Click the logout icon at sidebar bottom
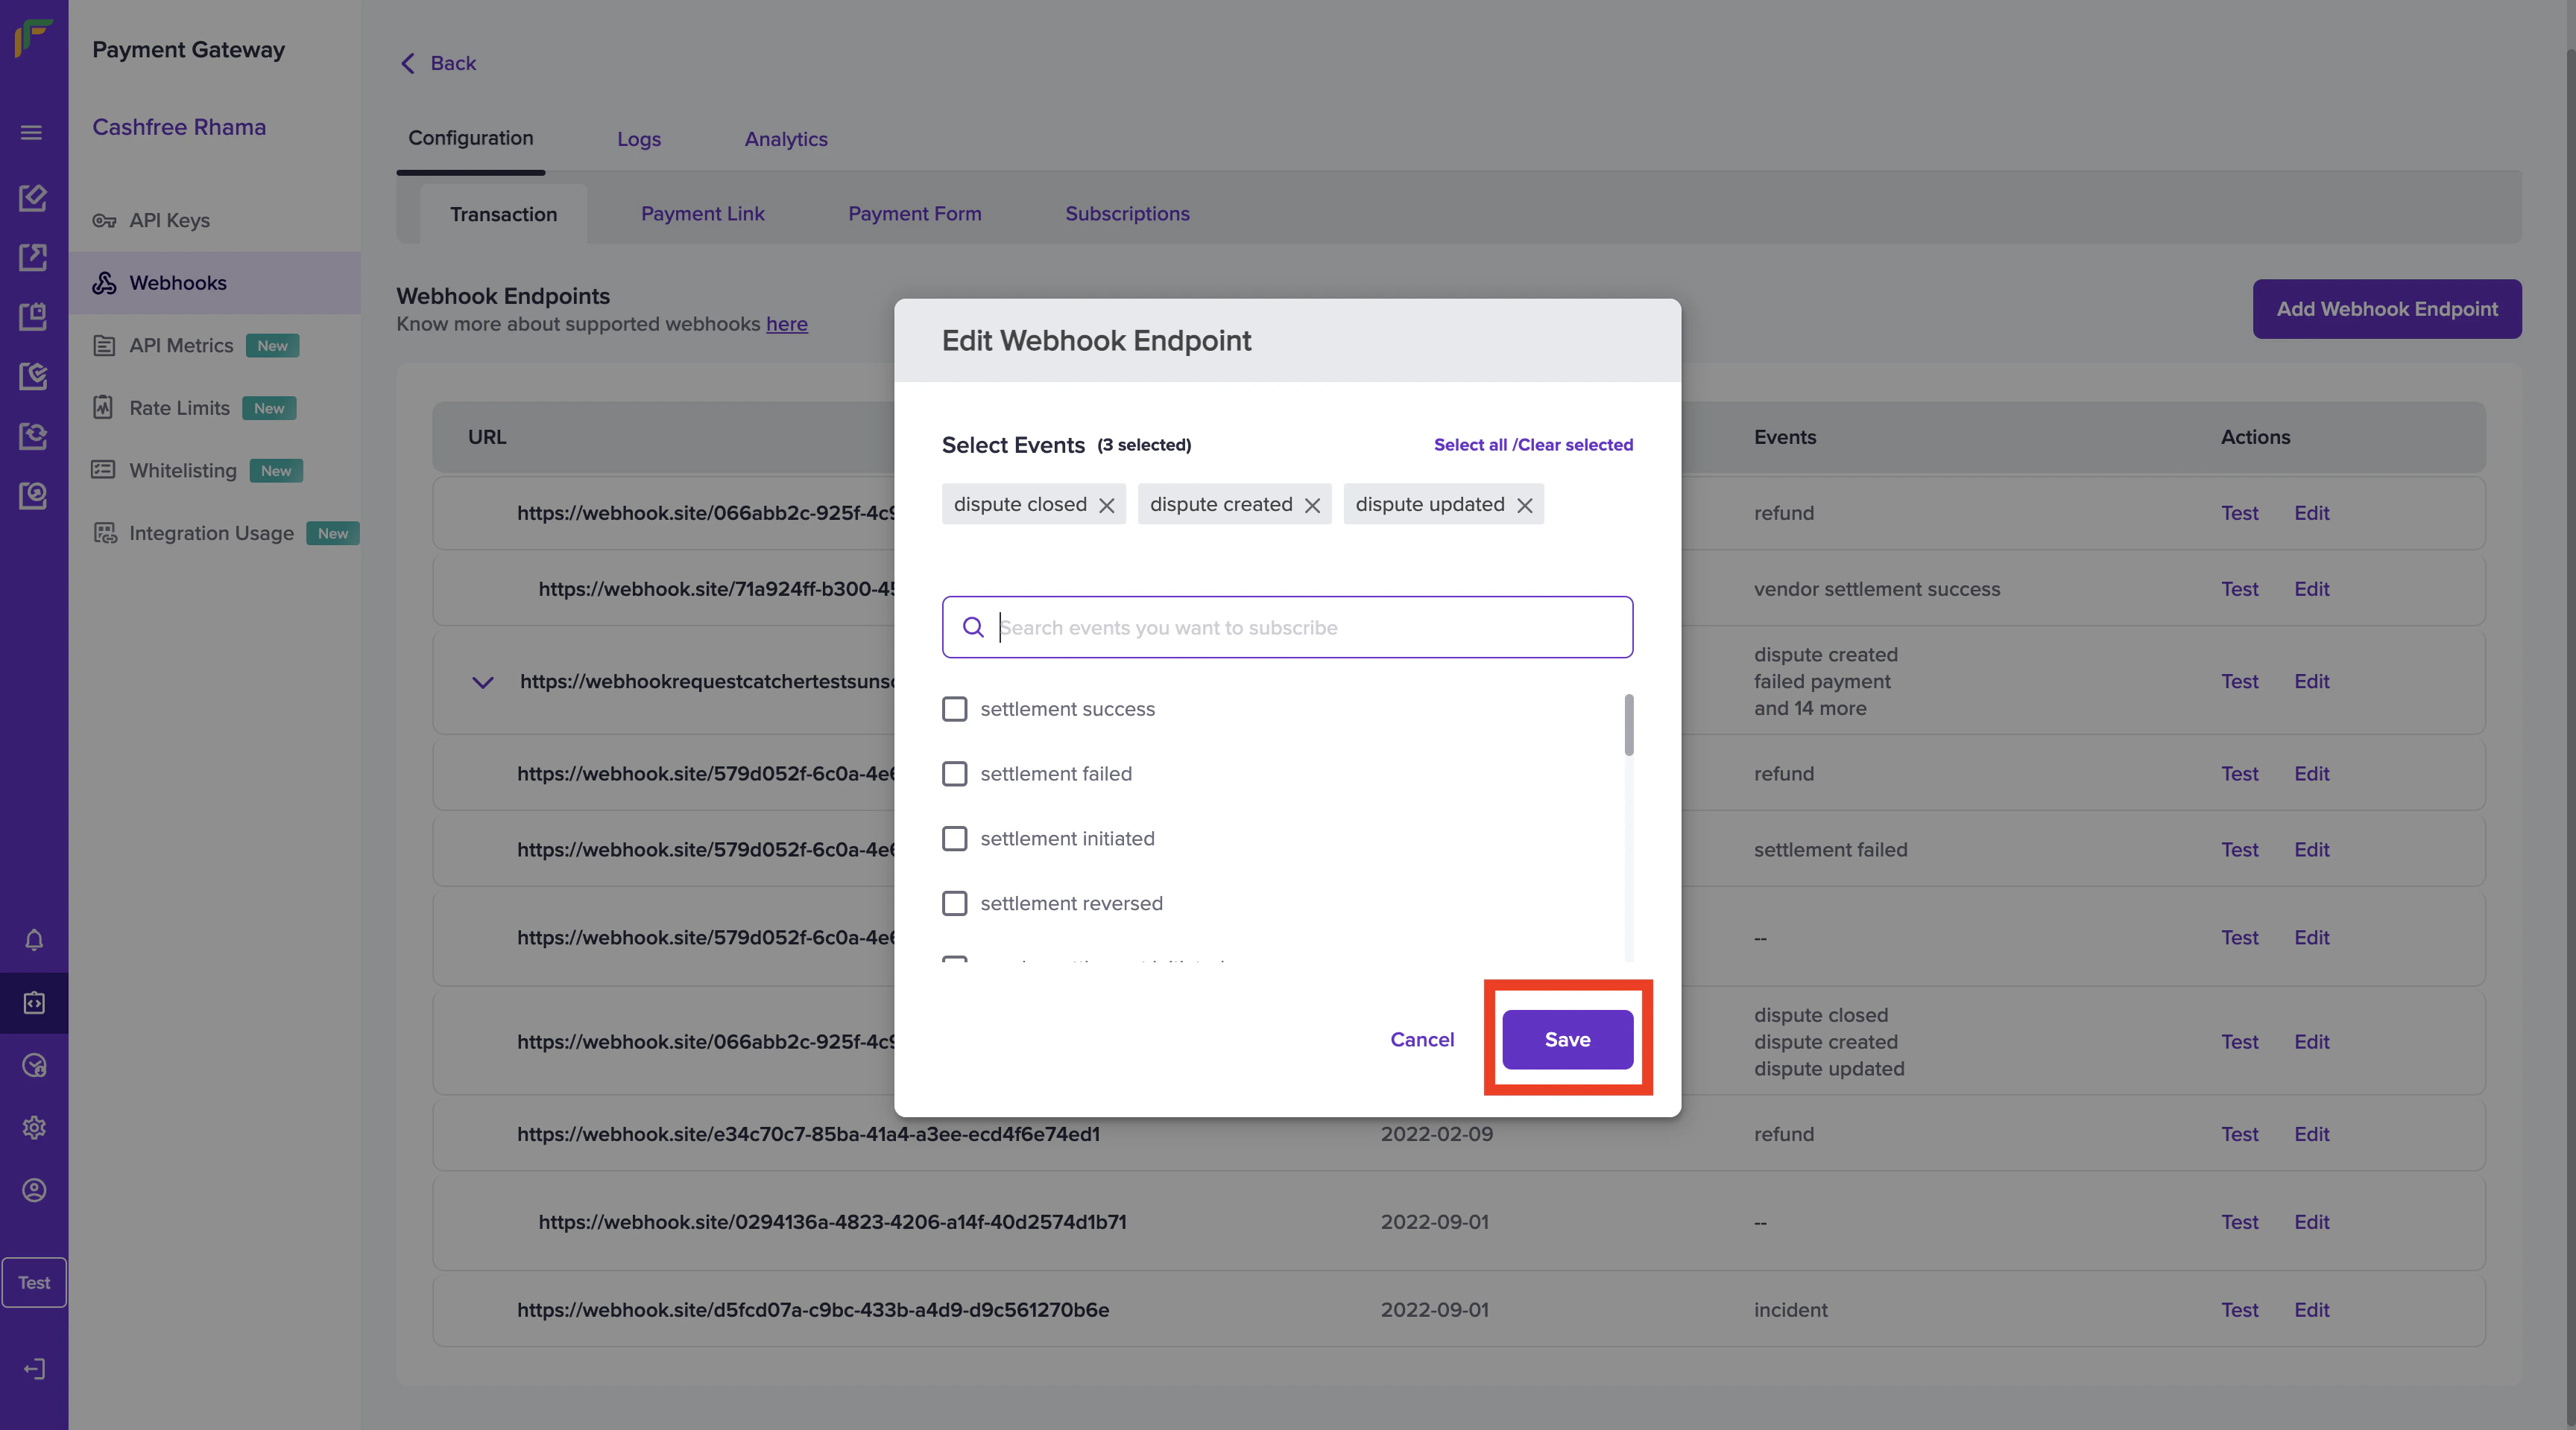This screenshot has height=1430, width=2576. (x=34, y=1369)
